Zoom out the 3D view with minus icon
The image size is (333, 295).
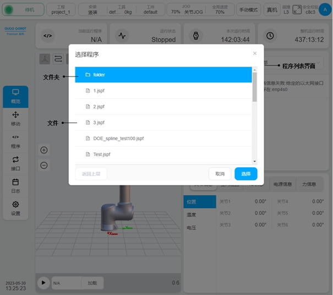[x=44, y=165]
